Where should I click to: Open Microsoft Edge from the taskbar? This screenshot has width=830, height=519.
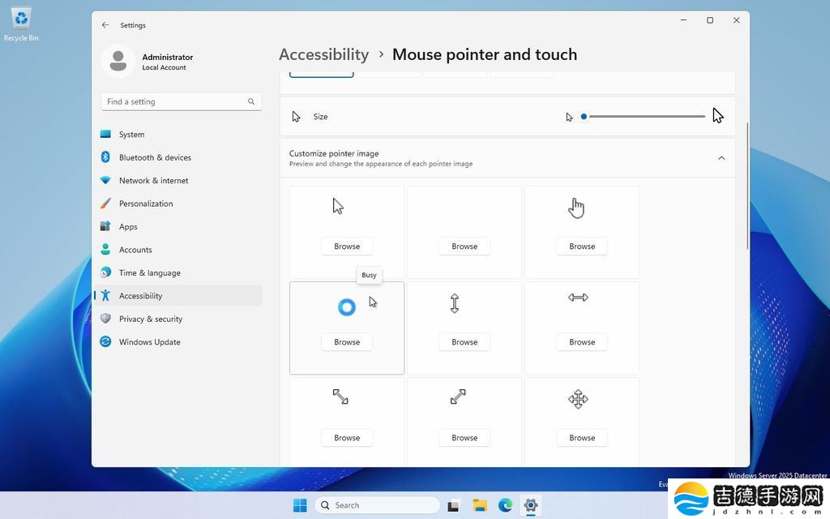[507, 504]
